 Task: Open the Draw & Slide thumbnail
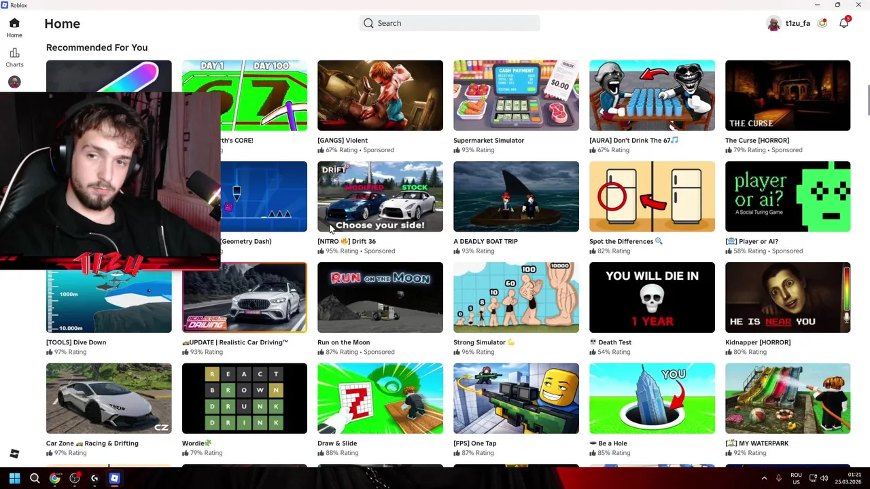[x=380, y=399]
